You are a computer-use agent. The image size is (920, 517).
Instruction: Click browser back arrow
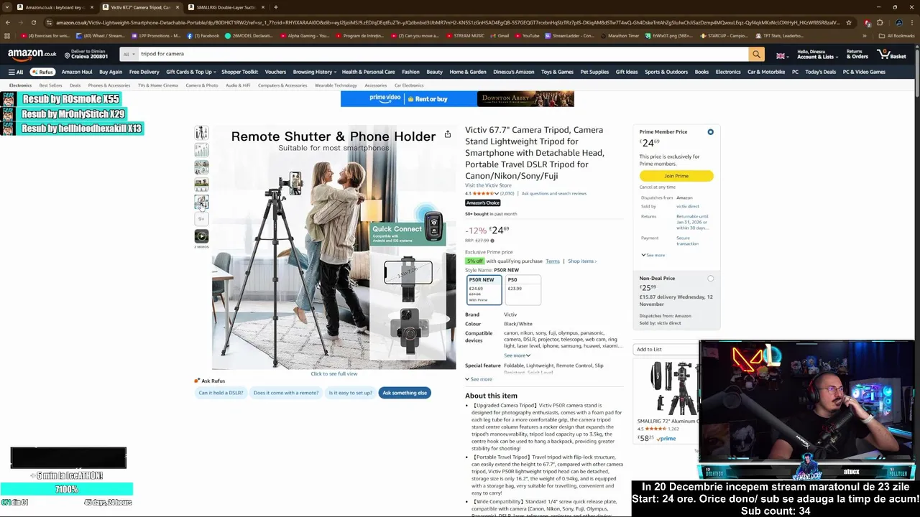coord(8,22)
